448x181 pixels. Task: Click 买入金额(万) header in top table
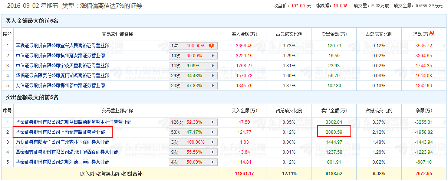(244, 34)
